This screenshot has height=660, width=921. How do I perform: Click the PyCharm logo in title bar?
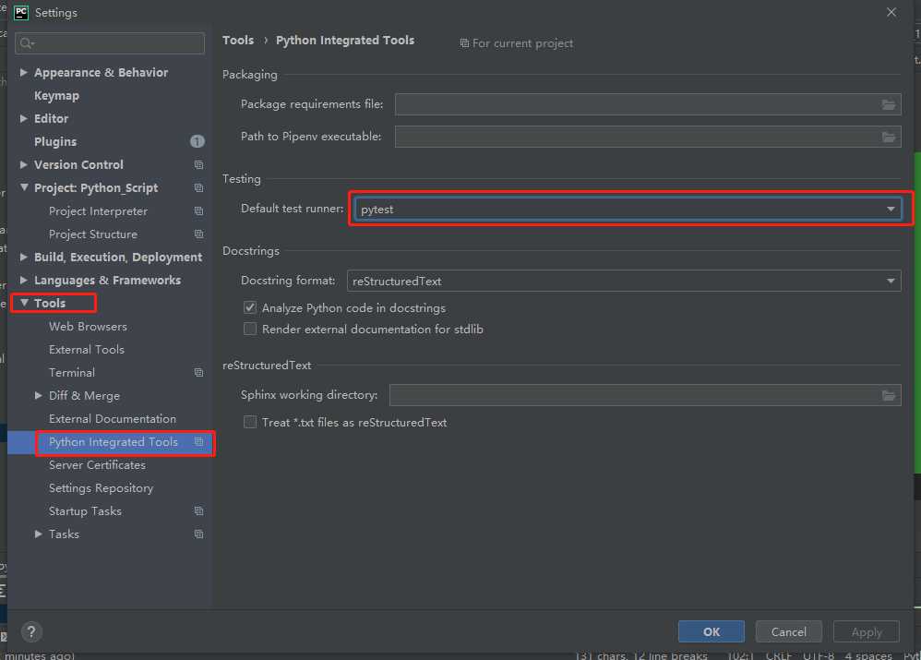pos(21,12)
